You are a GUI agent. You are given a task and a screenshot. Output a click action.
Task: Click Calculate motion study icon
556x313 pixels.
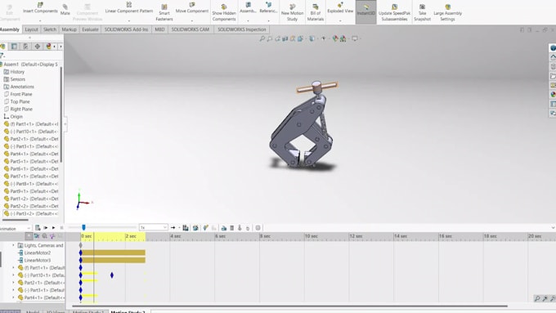pos(38,228)
